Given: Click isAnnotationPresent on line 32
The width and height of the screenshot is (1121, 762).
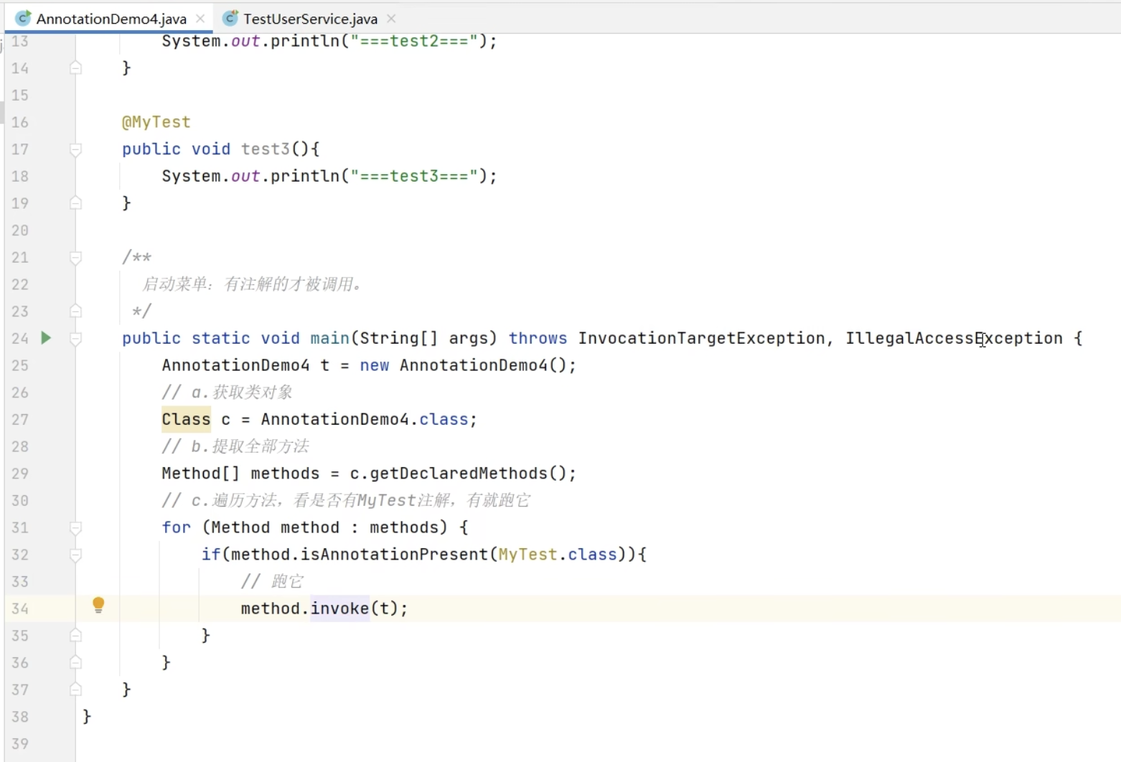Looking at the screenshot, I should [x=394, y=554].
